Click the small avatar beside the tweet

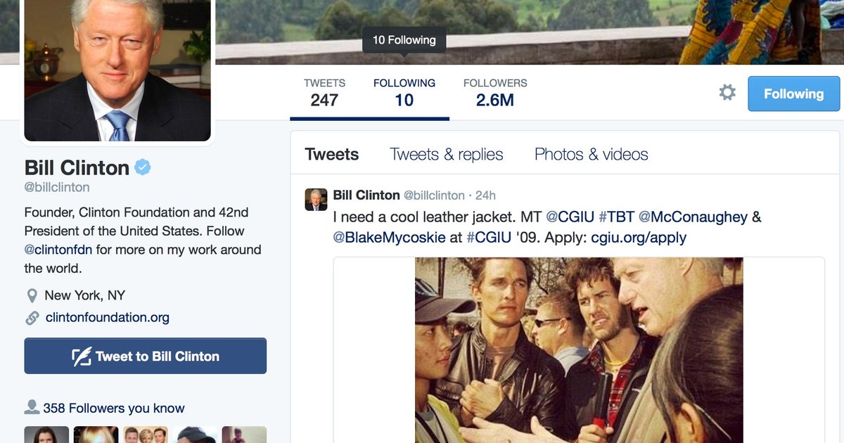316,200
